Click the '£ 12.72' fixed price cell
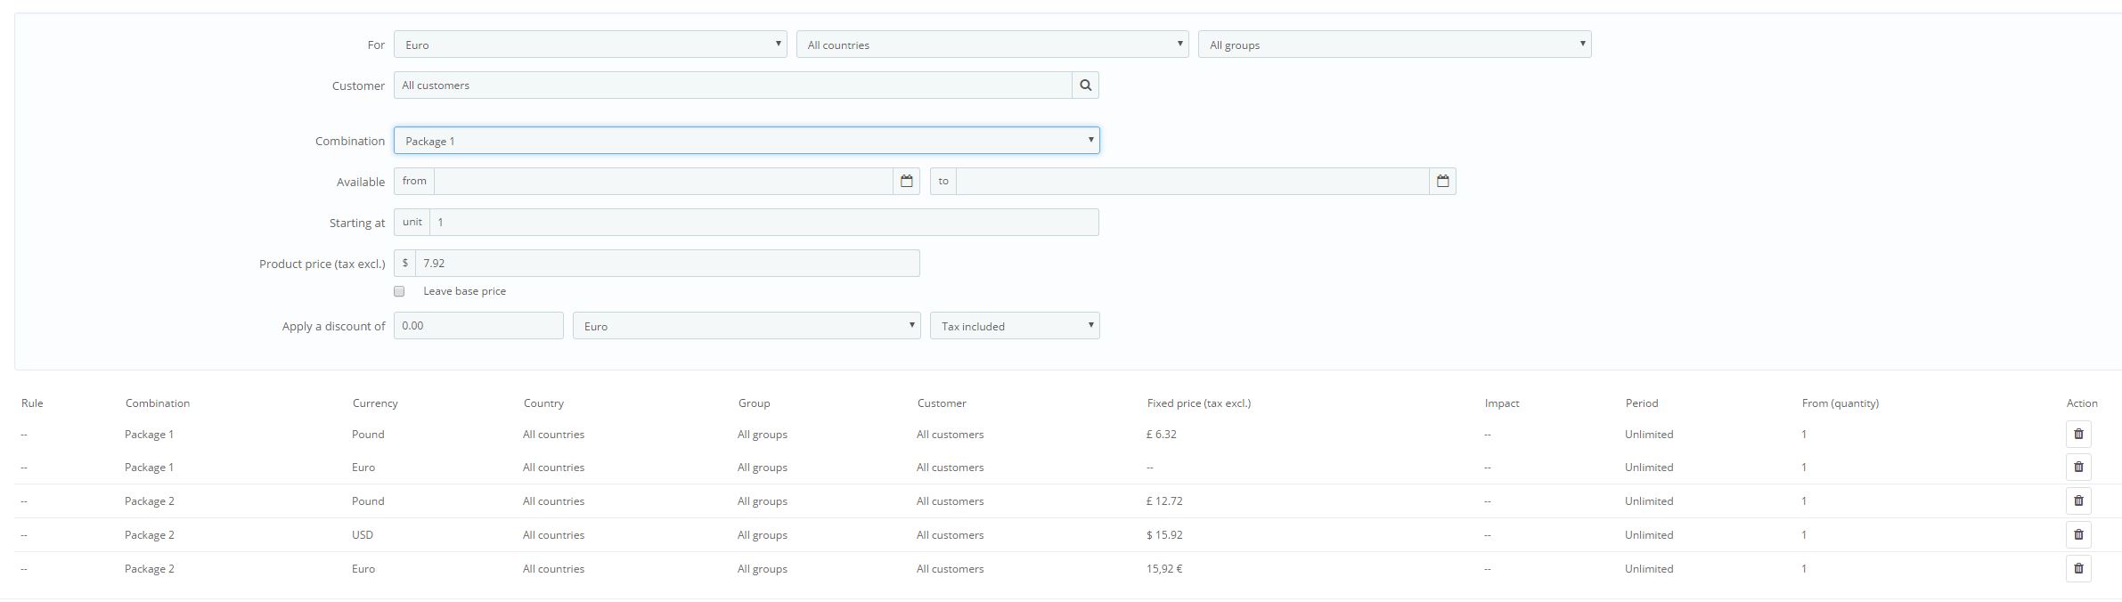This screenshot has width=2122, height=602. tap(1164, 501)
